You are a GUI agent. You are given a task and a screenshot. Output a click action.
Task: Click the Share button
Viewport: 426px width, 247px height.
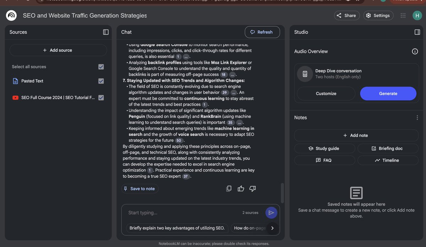click(x=347, y=16)
